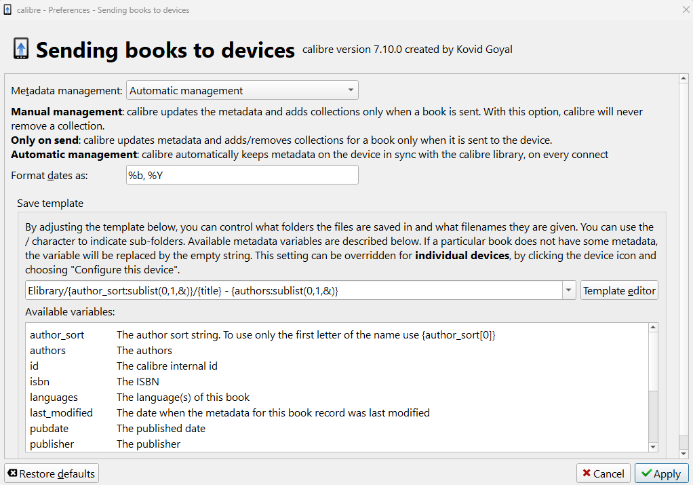Click the main panel scroll down arrow

684,452
